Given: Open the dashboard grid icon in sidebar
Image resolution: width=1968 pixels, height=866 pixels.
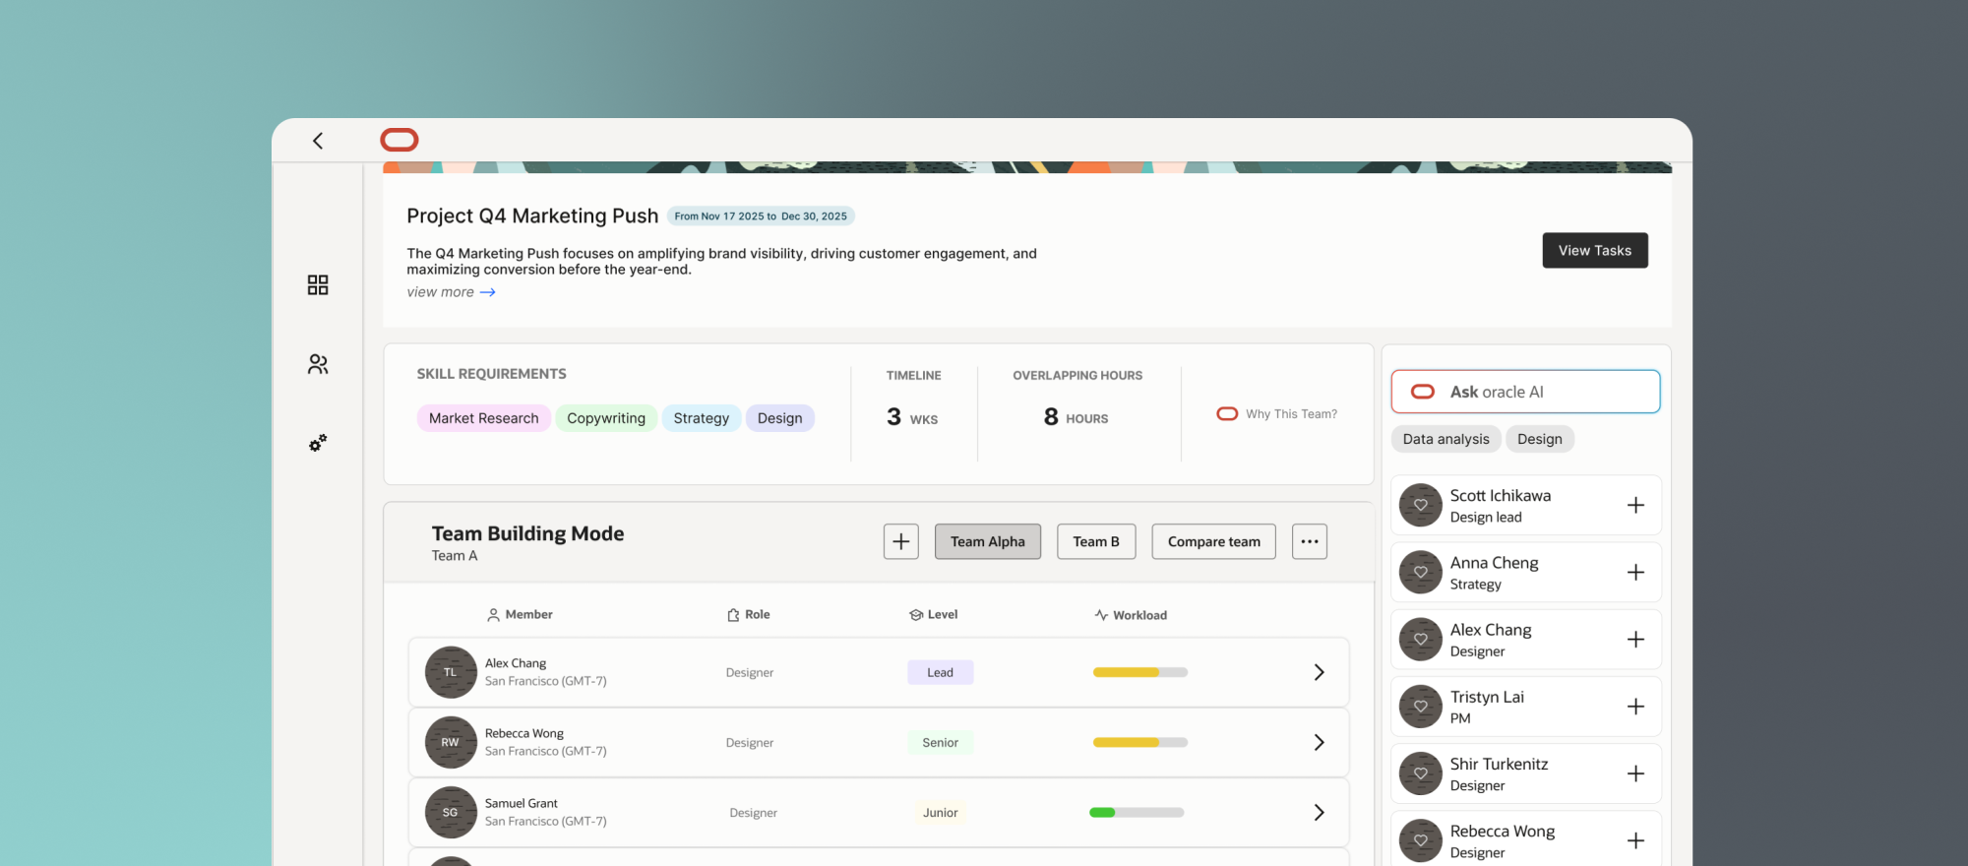Looking at the screenshot, I should click(x=318, y=285).
